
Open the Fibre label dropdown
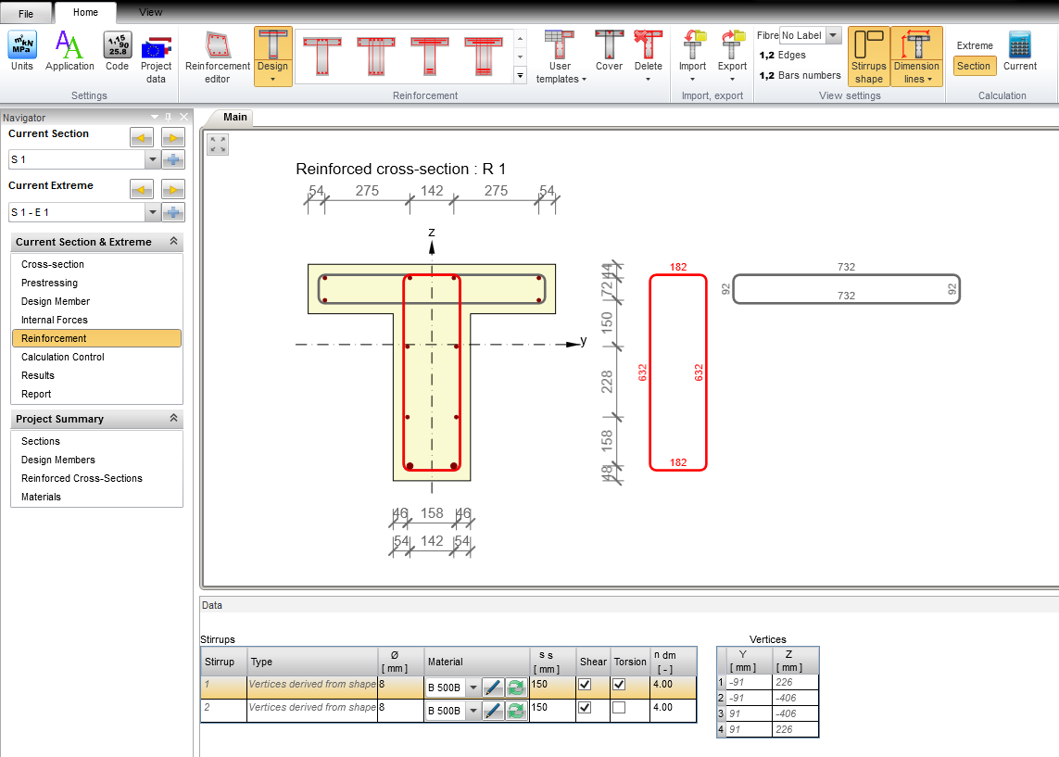pyautogui.click(x=833, y=35)
